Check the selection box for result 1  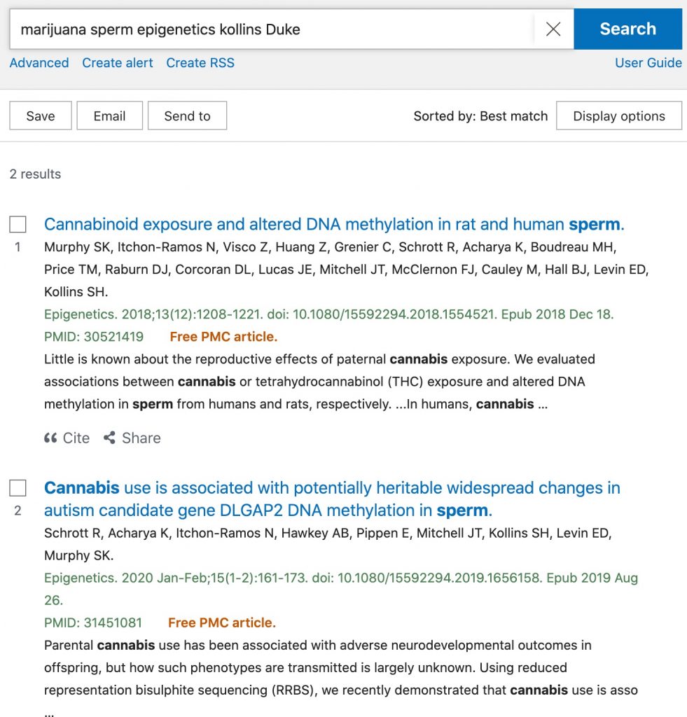[18, 223]
